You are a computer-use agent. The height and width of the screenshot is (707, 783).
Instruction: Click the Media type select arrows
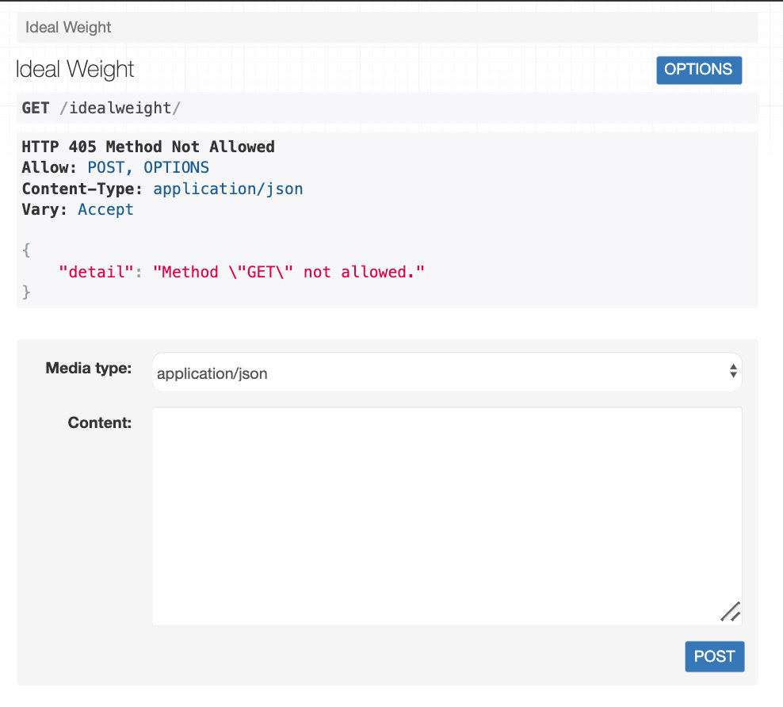733,372
